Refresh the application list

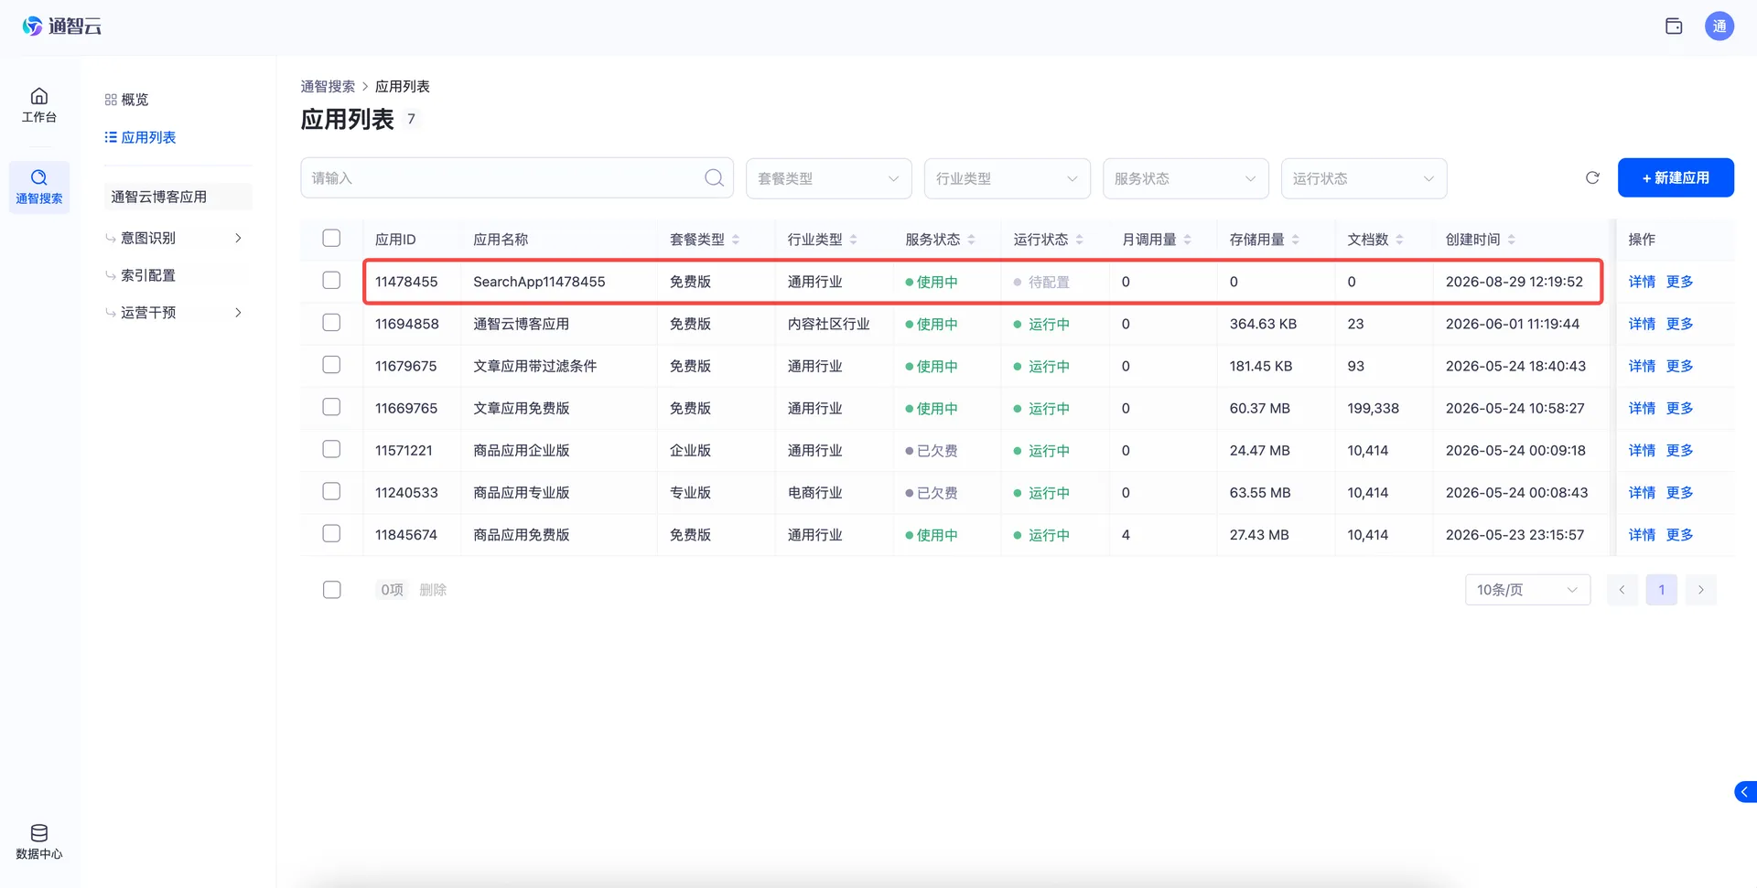click(1592, 178)
